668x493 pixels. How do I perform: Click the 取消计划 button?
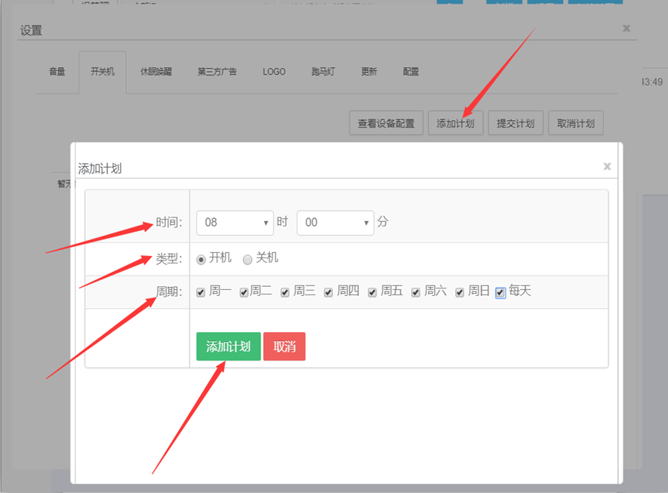click(x=576, y=124)
